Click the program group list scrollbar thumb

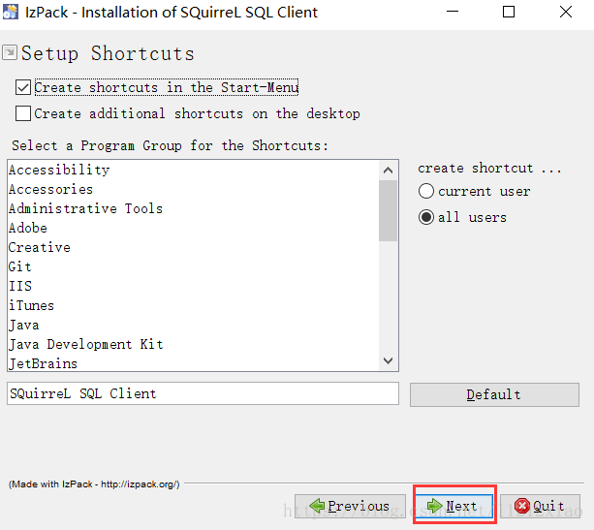click(388, 210)
